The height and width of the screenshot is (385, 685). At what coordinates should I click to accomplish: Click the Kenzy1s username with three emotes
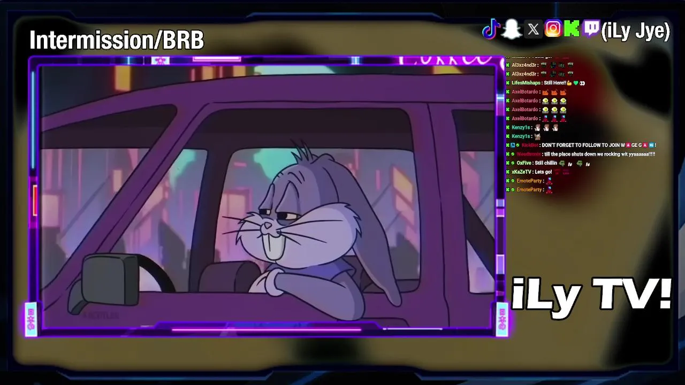(521, 127)
